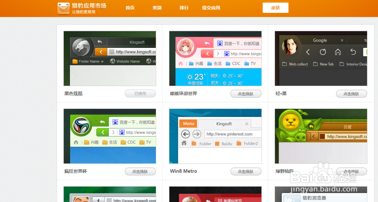Open the 提交应用 submit page
The height and width of the screenshot is (202, 378).
click(x=211, y=8)
